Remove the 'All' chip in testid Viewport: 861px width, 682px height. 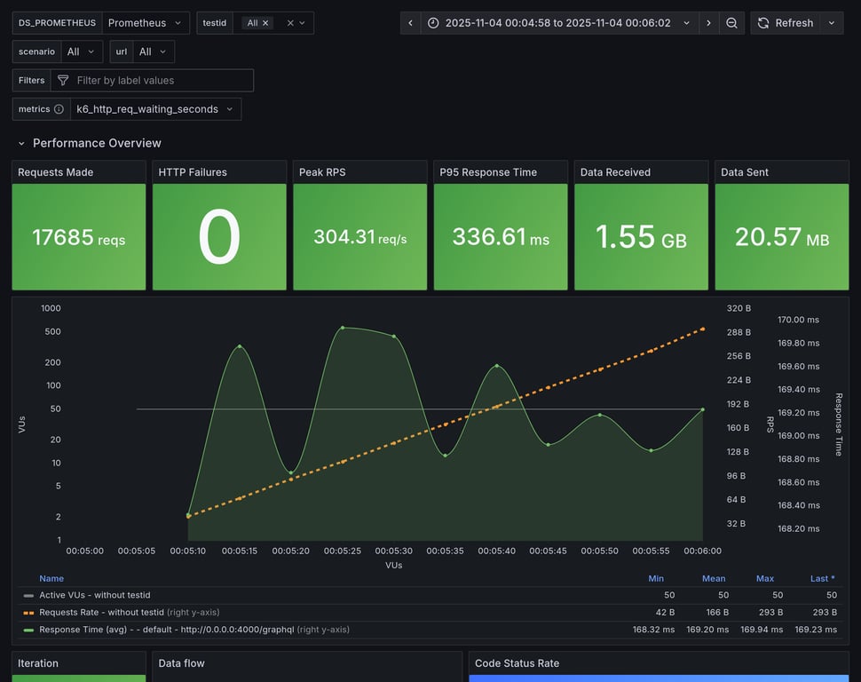coord(265,23)
